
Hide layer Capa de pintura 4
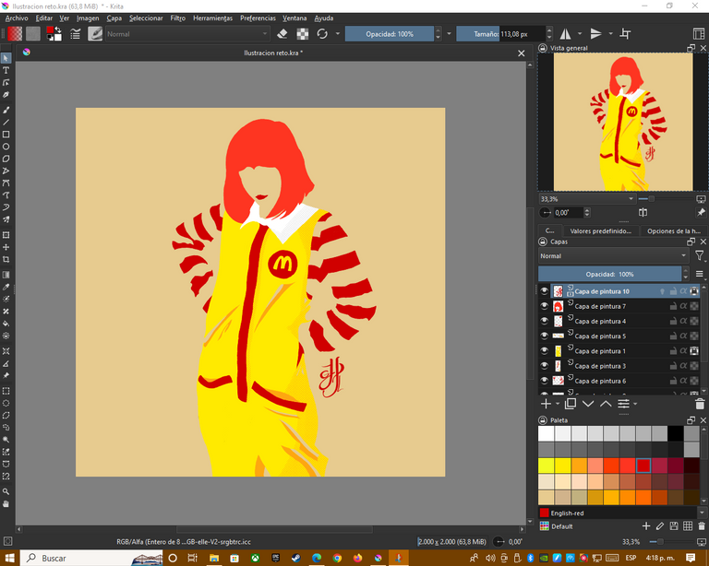[545, 321]
